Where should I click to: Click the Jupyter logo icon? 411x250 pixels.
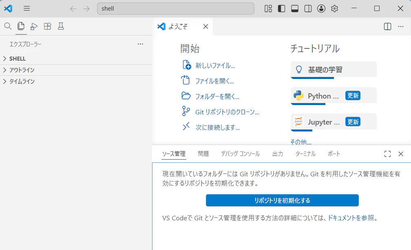pyautogui.click(x=298, y=122)
